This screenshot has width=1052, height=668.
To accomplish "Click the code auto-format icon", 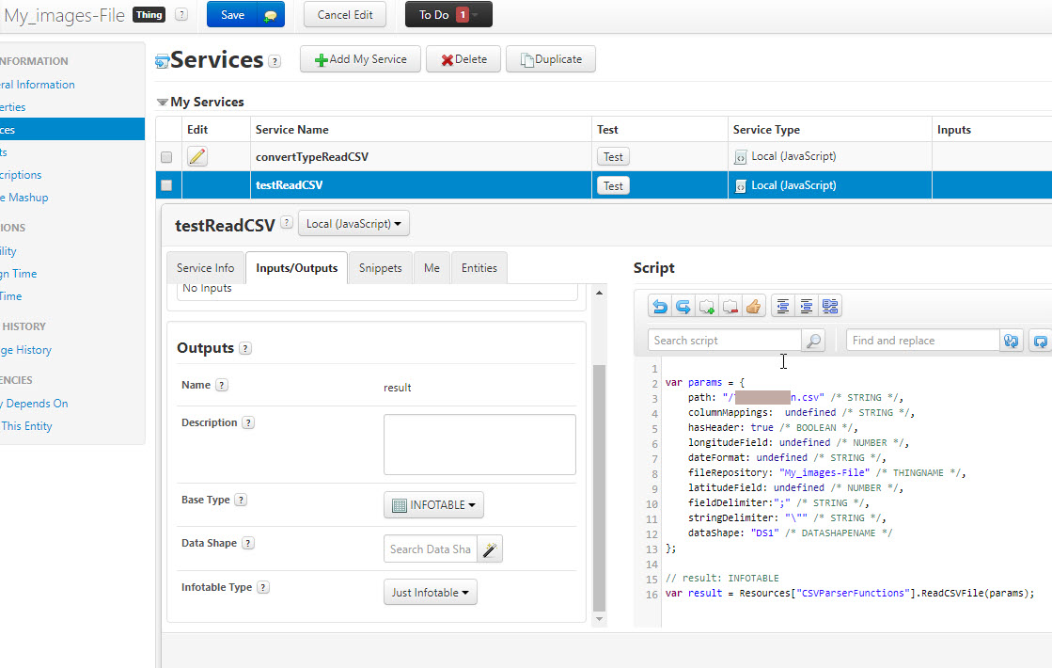I will click(830, 305).
